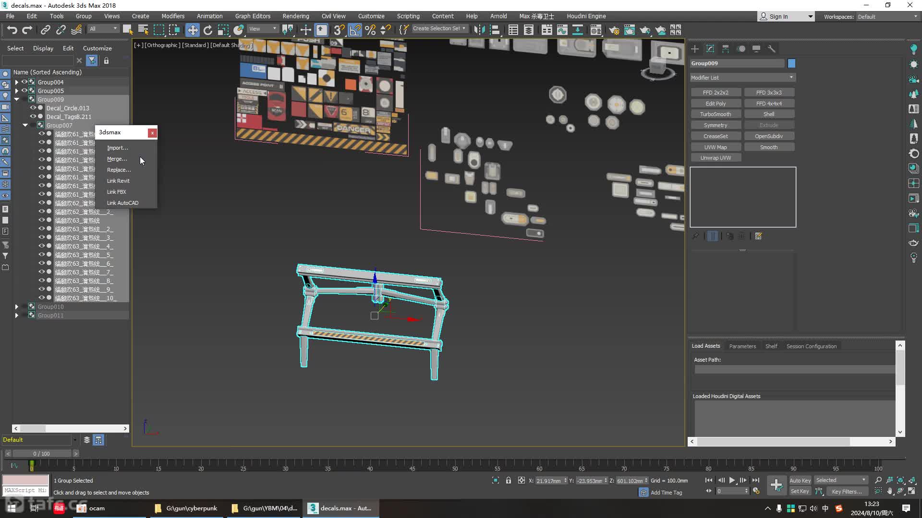The height and width of the screenshot is (518, 922).
Task: Click the Unwrap UVW modifier button
Action: [716, 158]
